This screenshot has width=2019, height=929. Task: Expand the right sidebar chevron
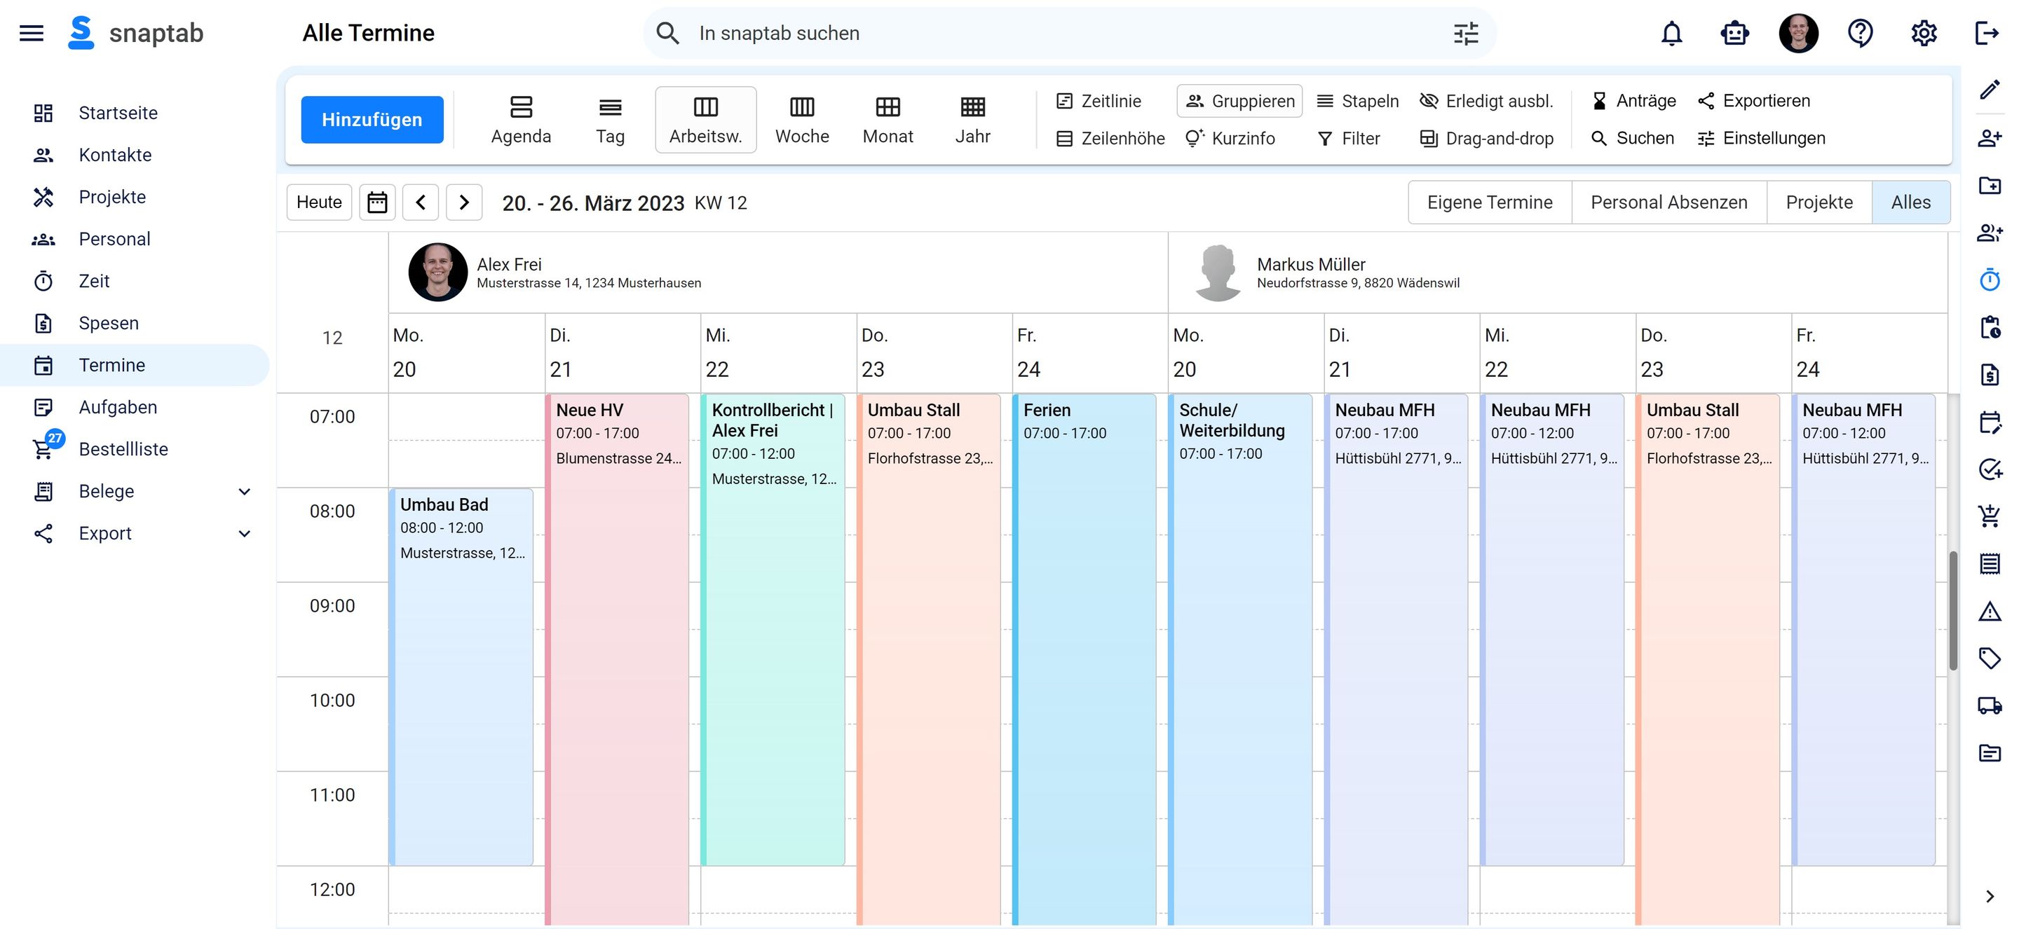point(1990,896)
